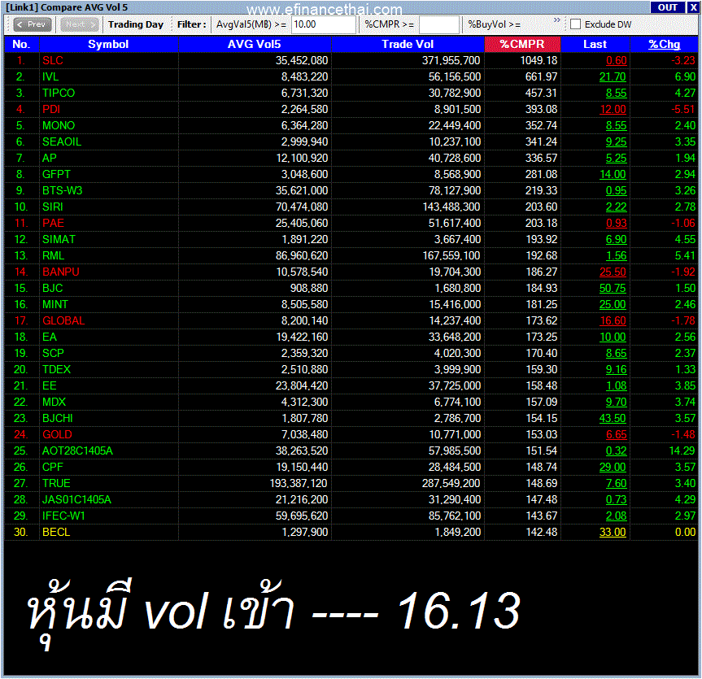Close the window with the X button

pos(693,7)
